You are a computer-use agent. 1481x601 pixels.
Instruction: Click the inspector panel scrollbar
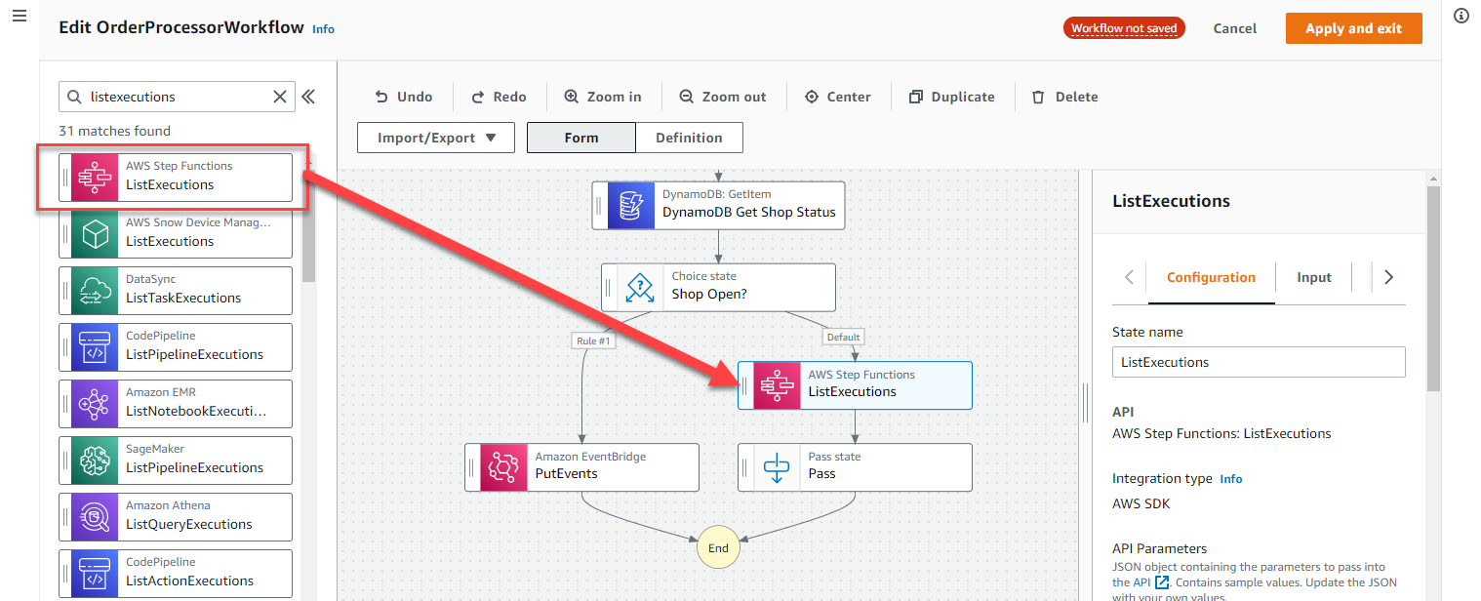[x=1433, y=288]
